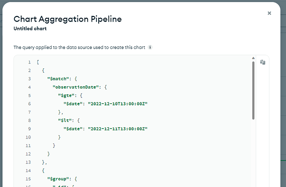Place cursor on the "$gte" operator

click(x=65, y=95)
